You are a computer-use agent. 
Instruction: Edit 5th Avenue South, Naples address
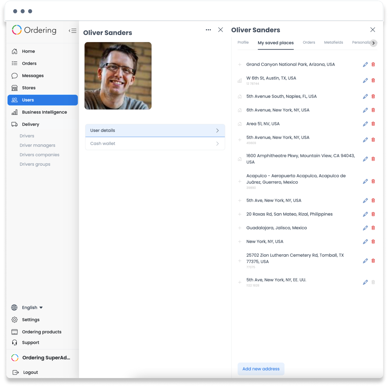tap(365, 97)
